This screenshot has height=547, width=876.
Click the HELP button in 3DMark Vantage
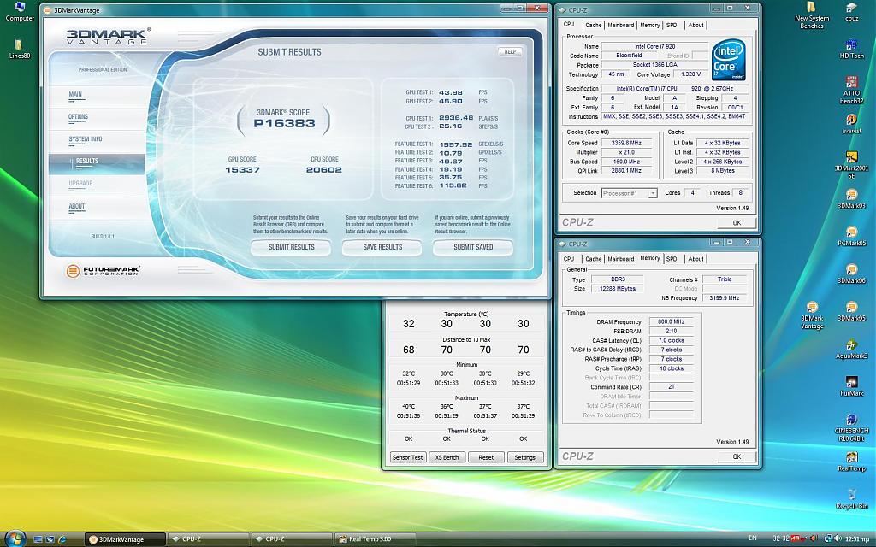(x=510, y=51)
